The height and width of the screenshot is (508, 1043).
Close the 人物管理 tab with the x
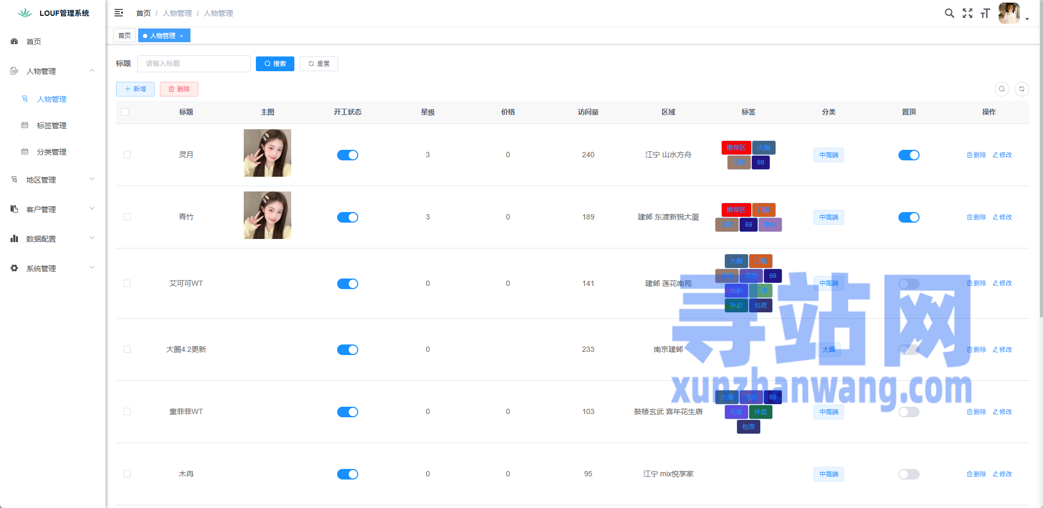point(181,36)
